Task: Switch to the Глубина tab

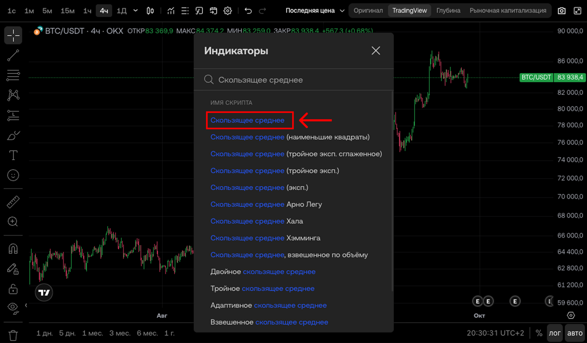Action: (448, 11)
